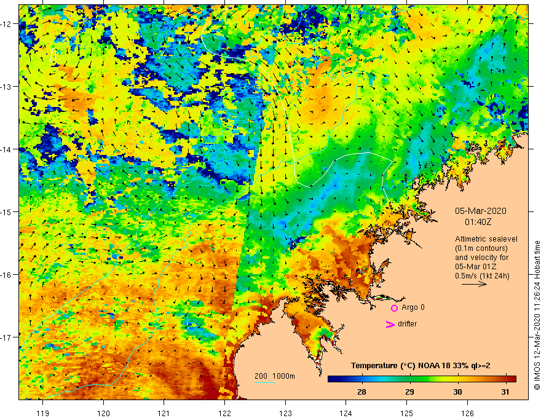Image resolution: width=541 pixels, height=418 pixels.
Task: Click the color bar label 31
Action: (x=505, y=392)
